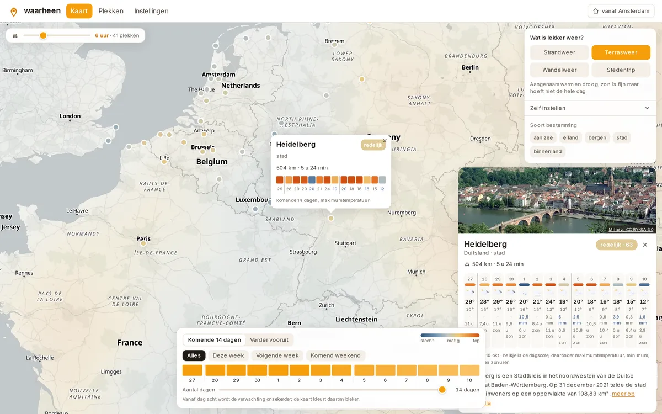Click the blue-grey map marker near Luxembourg
Viewport: 662px width, 414px height.
coord(255,209)
